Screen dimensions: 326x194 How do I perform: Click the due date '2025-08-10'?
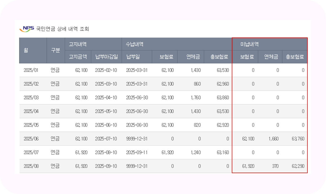click(106, 152)
